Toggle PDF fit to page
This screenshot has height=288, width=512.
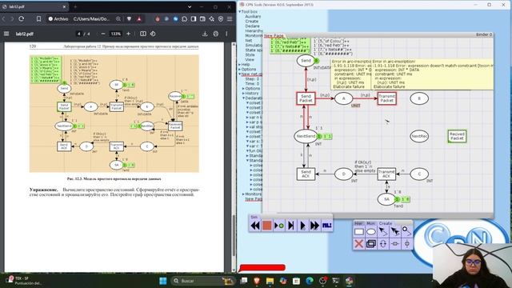coord(143,34)
